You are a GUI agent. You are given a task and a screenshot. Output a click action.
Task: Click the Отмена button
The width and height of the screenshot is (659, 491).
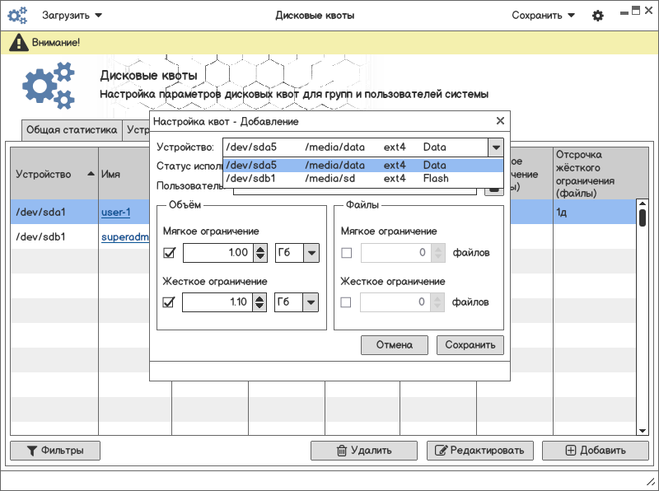pyautogui.click(x=394, y=345)
